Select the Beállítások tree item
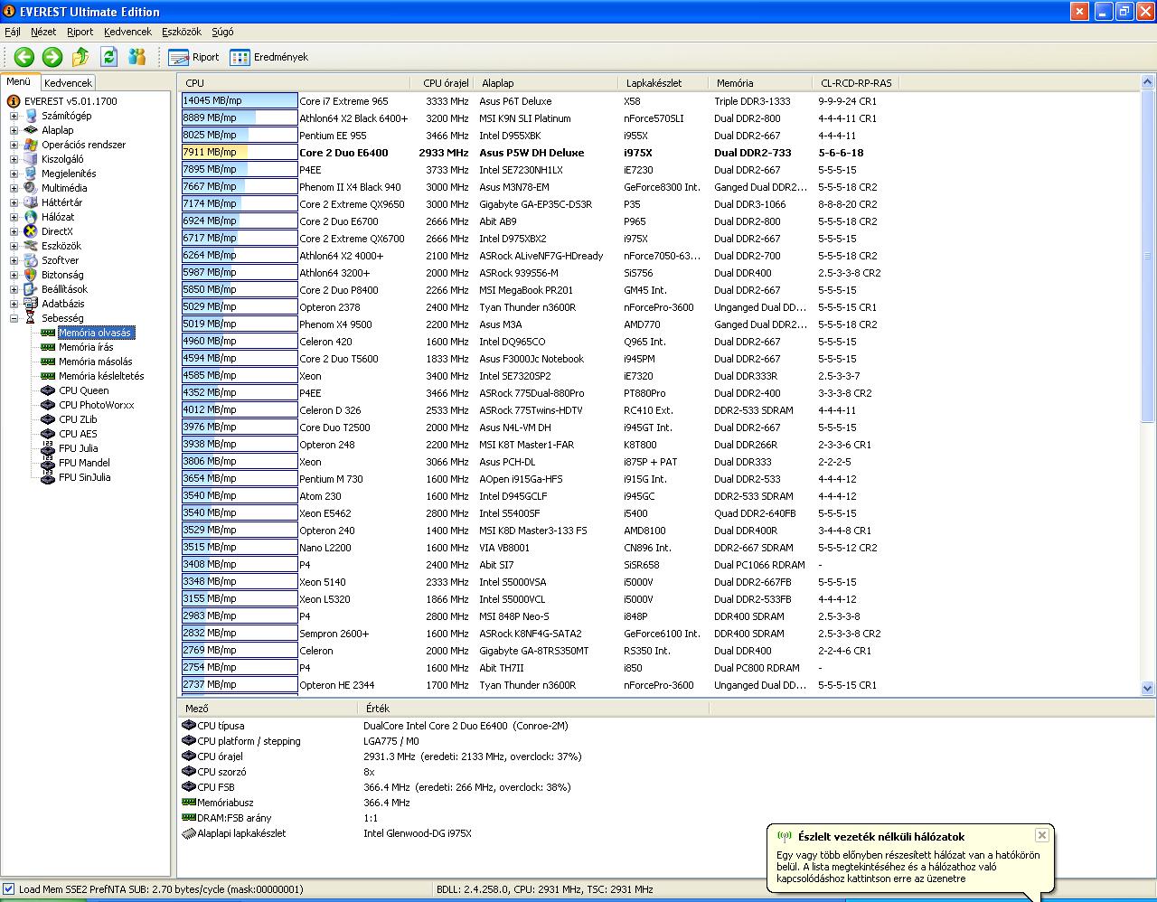Image resolution: width=1157 pixels, height=902 pixels. (64, 289)
